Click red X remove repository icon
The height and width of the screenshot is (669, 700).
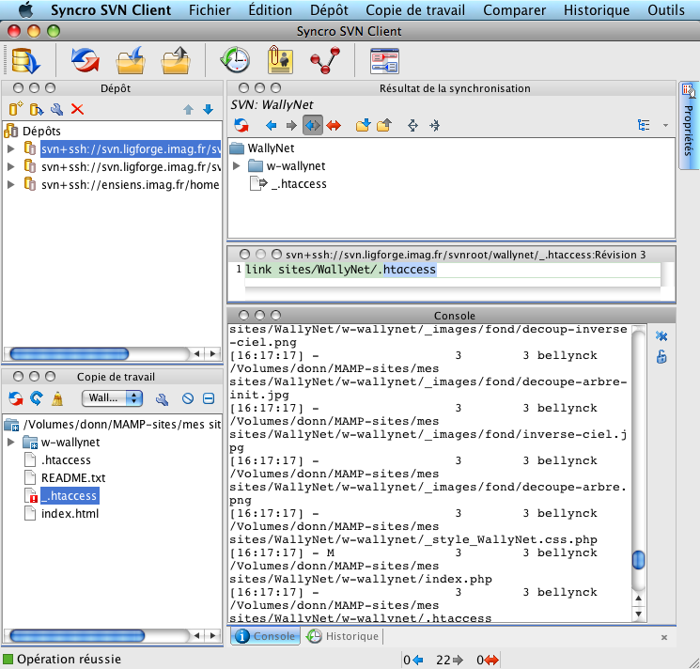pos(77,109)
